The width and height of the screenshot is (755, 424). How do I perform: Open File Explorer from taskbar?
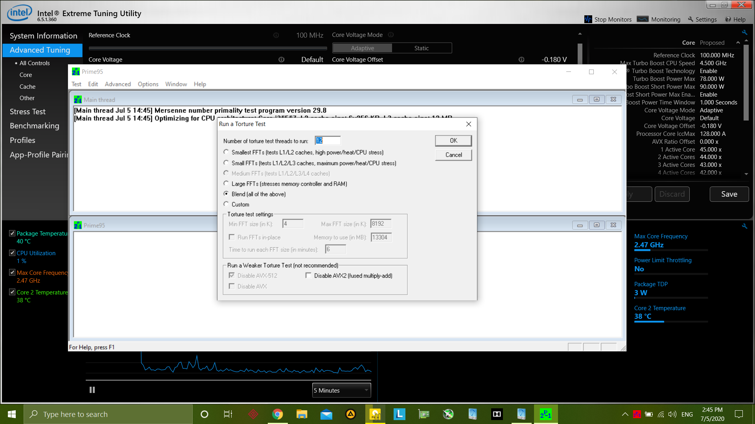coord(302,414)
